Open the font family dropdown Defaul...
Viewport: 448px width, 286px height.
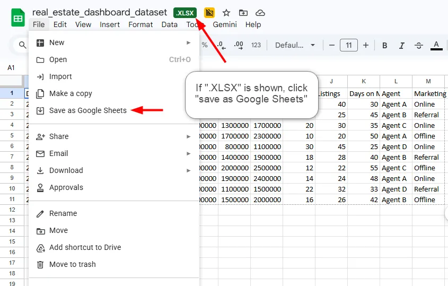coord(295,45)
